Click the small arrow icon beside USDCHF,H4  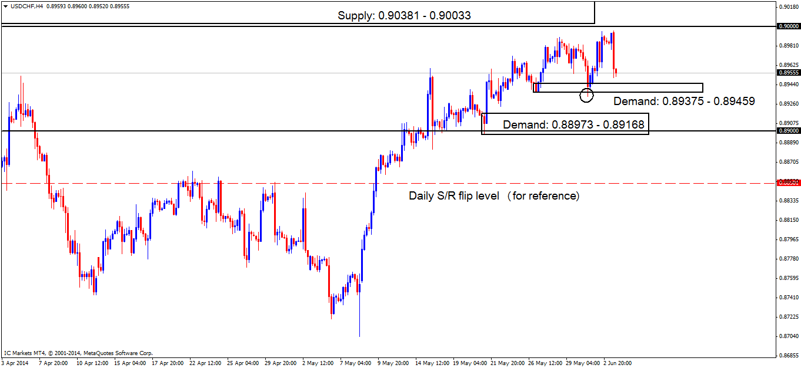coord(5,5)
